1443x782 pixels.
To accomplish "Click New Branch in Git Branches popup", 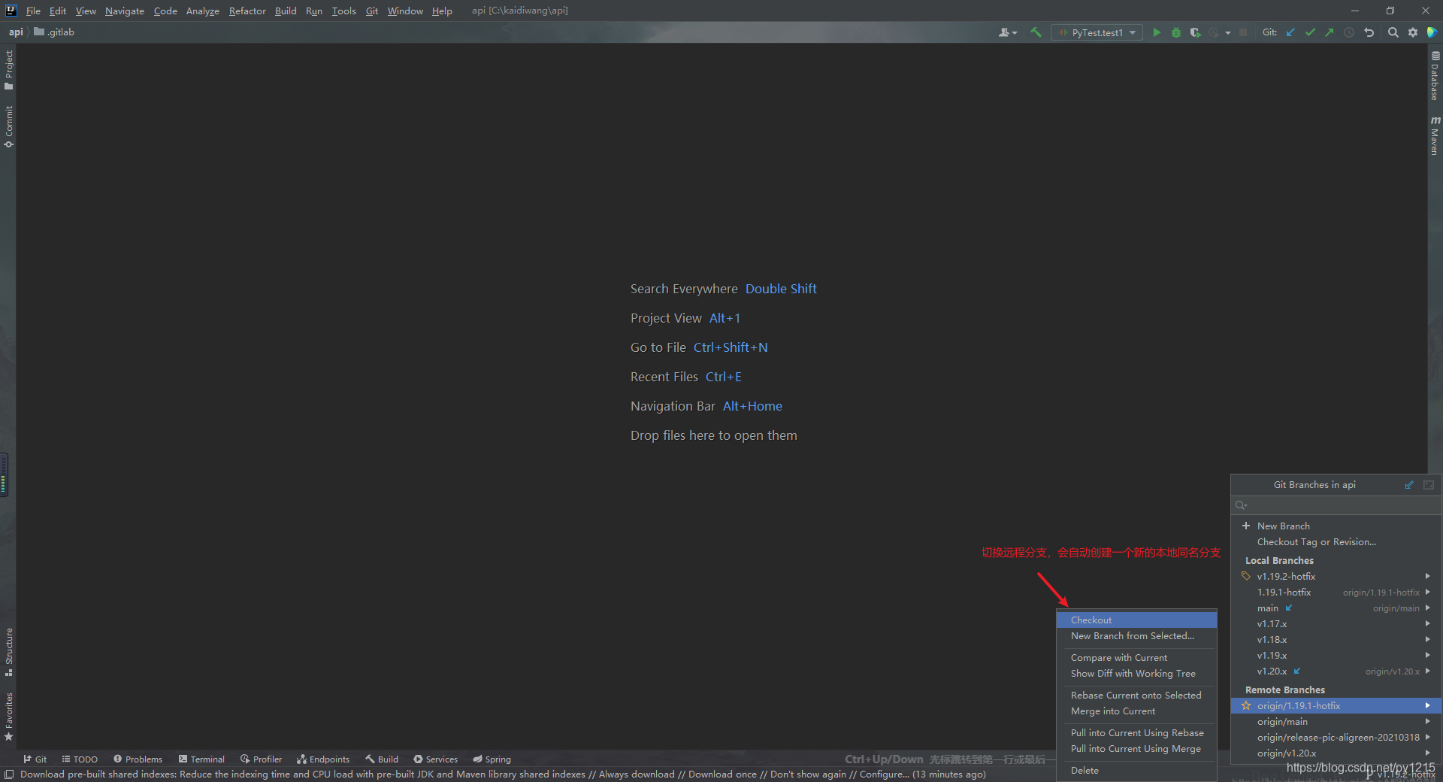I will click(x=1336, y=526).
